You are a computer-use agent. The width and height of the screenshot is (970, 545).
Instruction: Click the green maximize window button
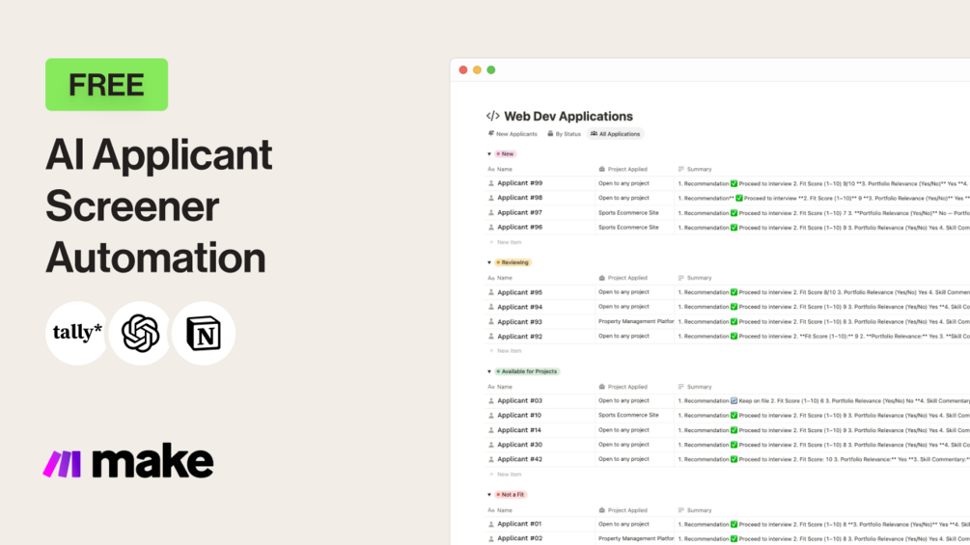pyautogui.click(x=491, y=69)
